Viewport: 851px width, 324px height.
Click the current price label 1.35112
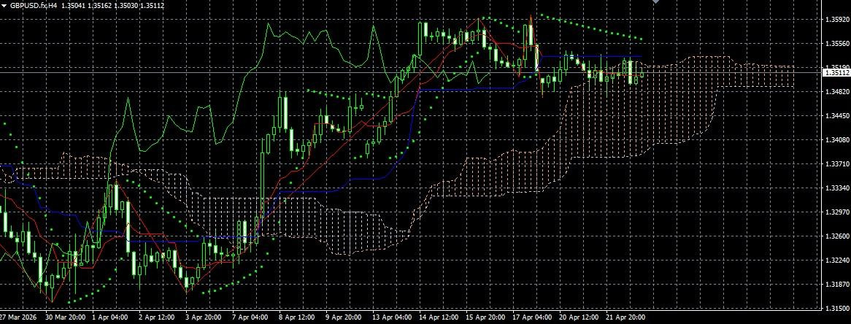pyautogui.click(x=836, y=72)
